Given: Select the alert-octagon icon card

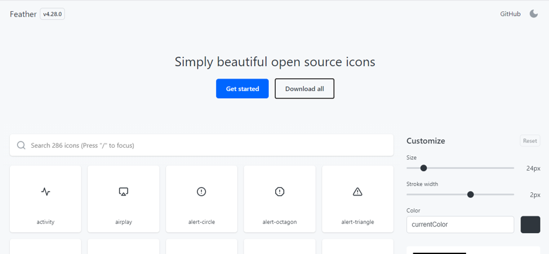Looking at the screenshot, I should click(x=279, y=199).
